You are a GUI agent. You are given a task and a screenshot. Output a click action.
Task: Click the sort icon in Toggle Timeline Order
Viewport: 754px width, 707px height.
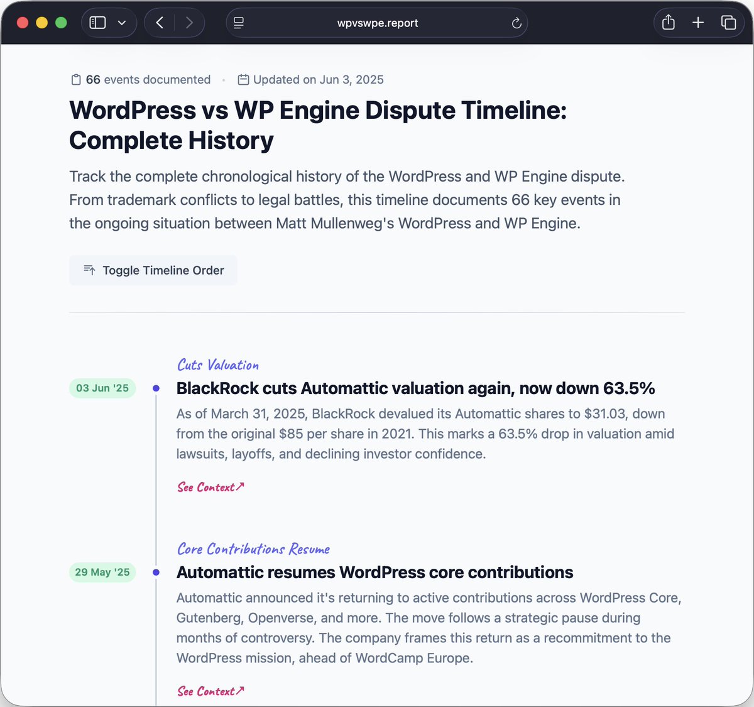point(89,270)
